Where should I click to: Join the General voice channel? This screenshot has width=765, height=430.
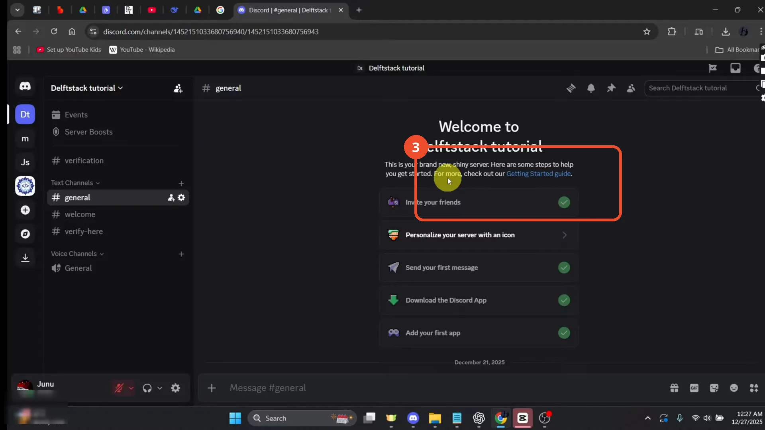(118, 268)
